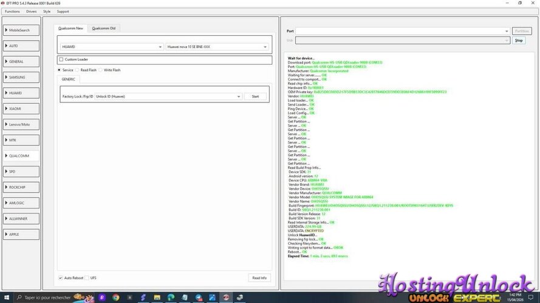Click the 'Wait for device...' log line
This screenshot has height=303, width=540.
301,58
